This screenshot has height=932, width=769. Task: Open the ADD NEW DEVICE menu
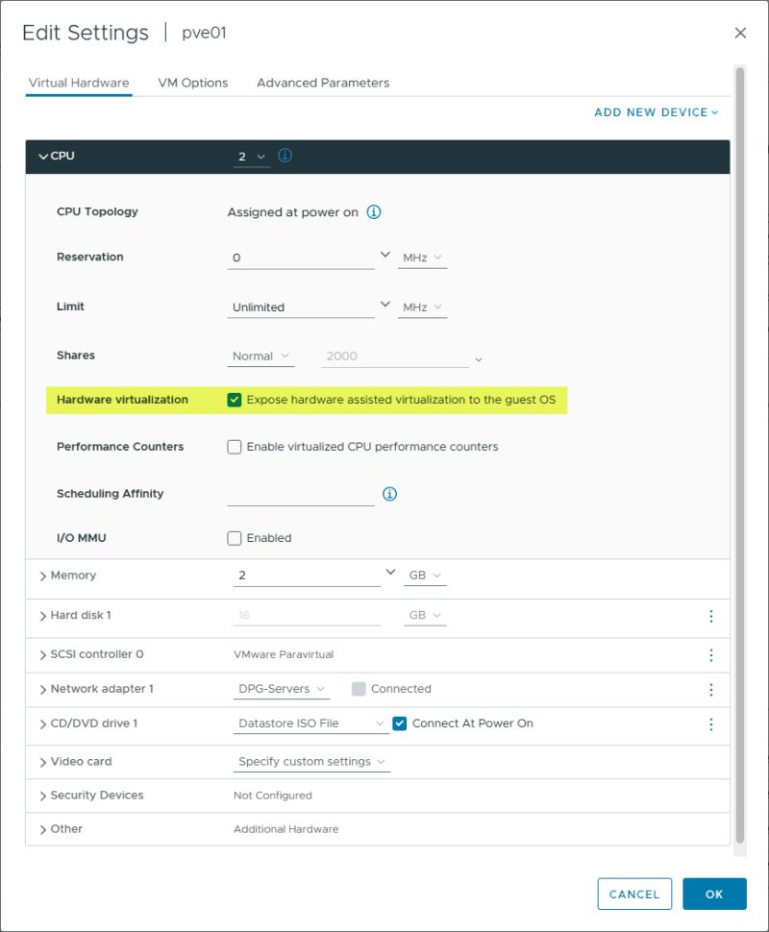pos(657,112)
